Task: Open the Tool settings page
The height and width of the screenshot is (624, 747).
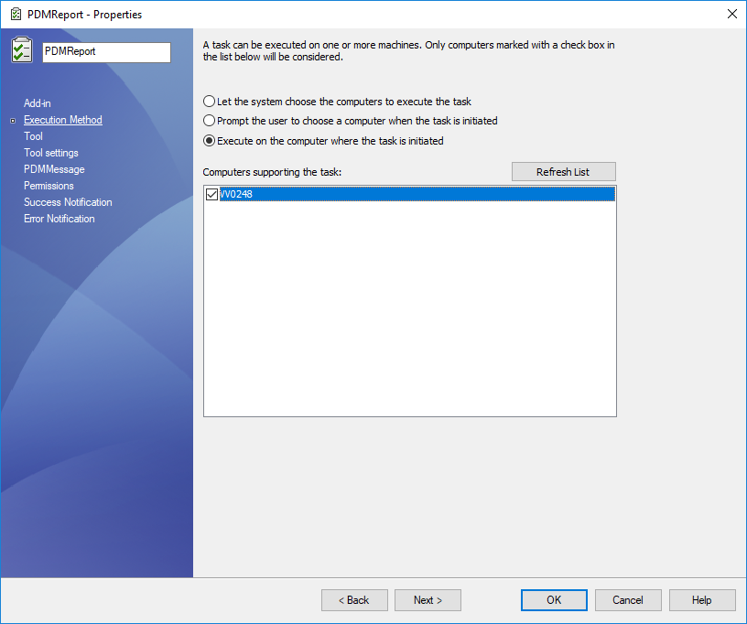Action: pos(51,153)
